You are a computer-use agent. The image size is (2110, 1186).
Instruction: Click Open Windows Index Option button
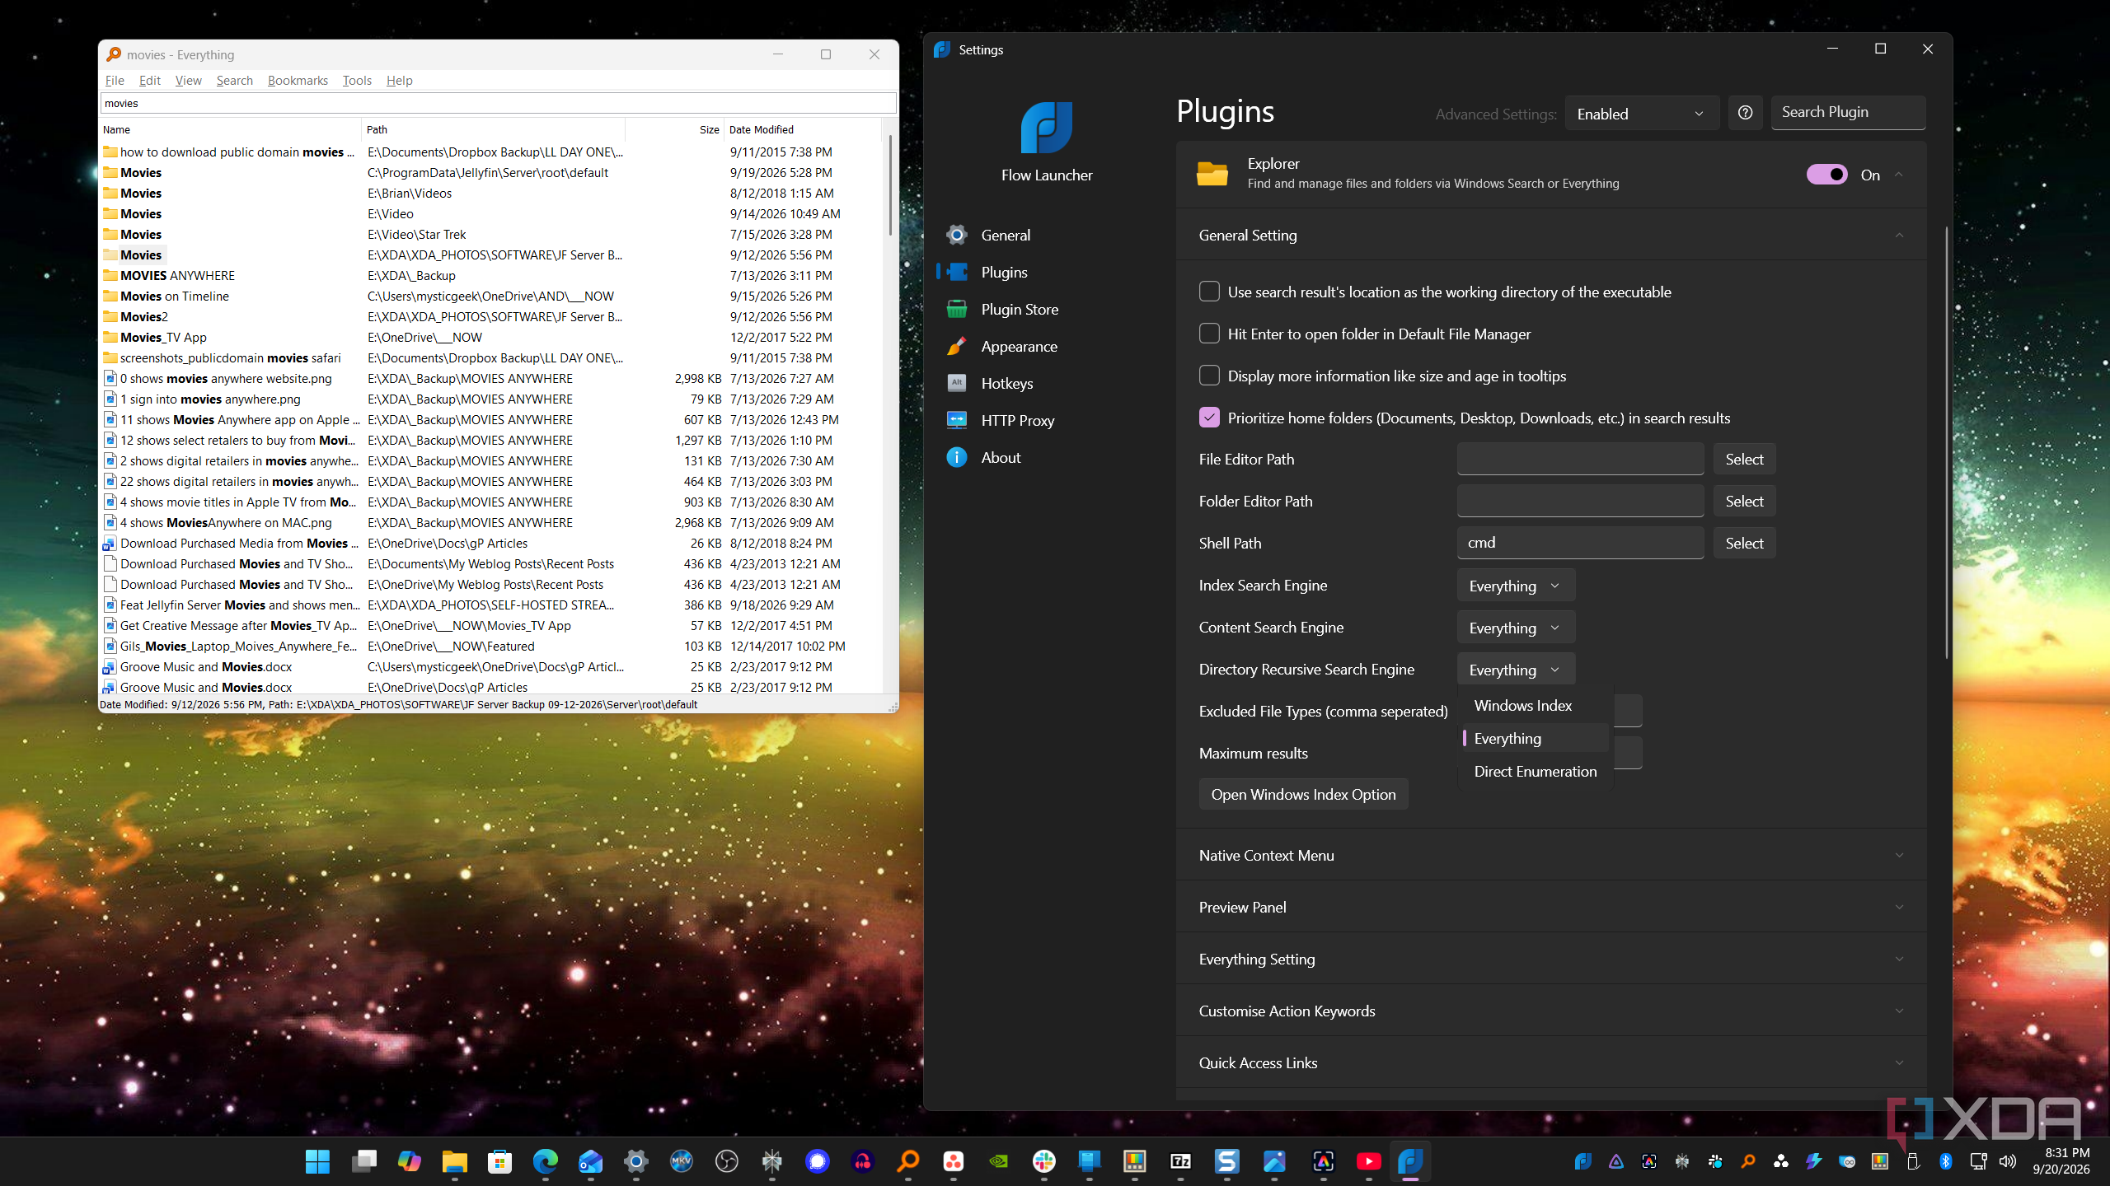(x=1303, y=795)
